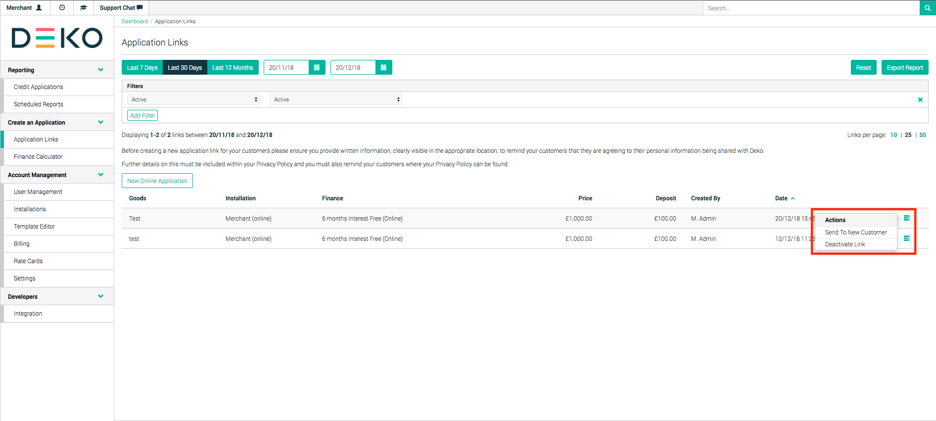Click the lowercase 'test' goods cell

click(x=134, y=239)
